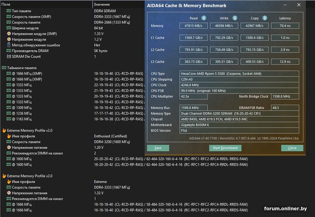
Task: Click the 'Ширина модуля' memory icon
Action: [x=9, y=28]
